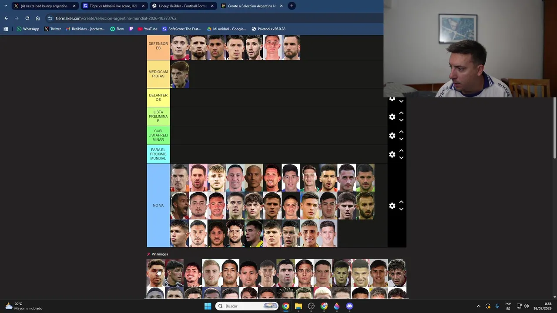Select the DELANTEROS tier label
Image resolution: width=557 pixels, height=313 pixels.
158,97
